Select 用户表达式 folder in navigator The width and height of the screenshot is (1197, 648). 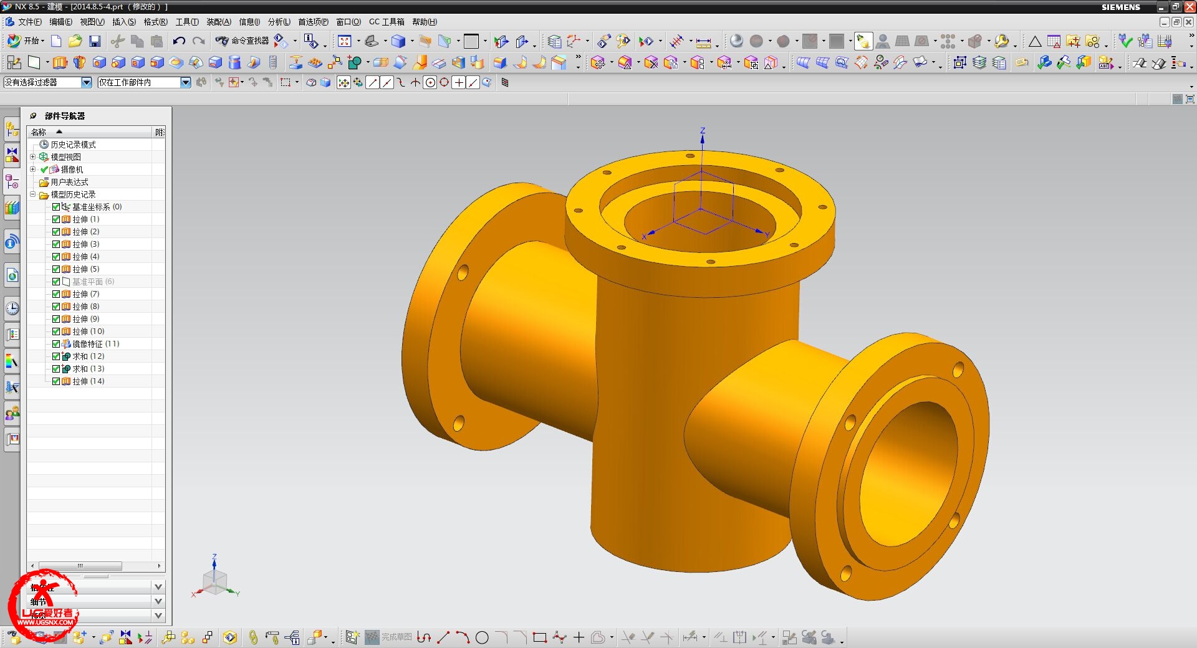click(x=69, y=182)
